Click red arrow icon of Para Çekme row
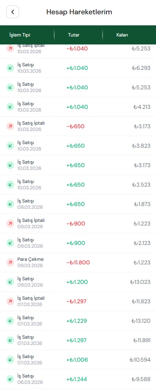Image resolution: width=156 pixels, height=391 pixels. point(10,262)
